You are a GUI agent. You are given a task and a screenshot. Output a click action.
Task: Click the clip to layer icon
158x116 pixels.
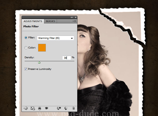pos(40,108)
